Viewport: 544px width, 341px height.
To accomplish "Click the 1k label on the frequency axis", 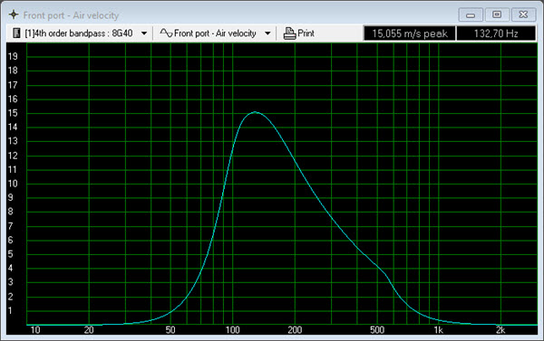I will pyautogui.click(x=438, y=330).
